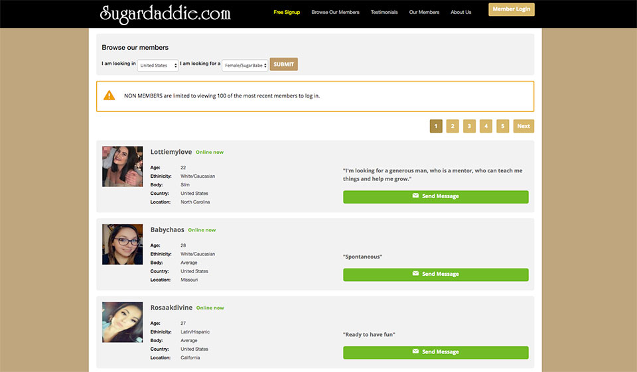Expand the Female/SugarBabe gender dropdown

[x=245, y=65]
